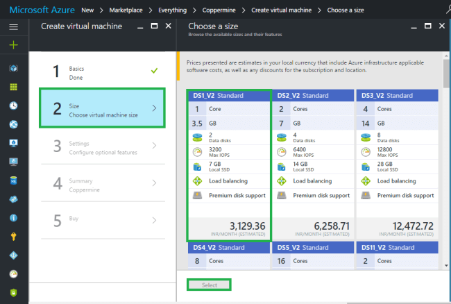This screenshot has width=451, height=304.
Task: Open the Security Center shield icon
Action: [x=13, y=292]
